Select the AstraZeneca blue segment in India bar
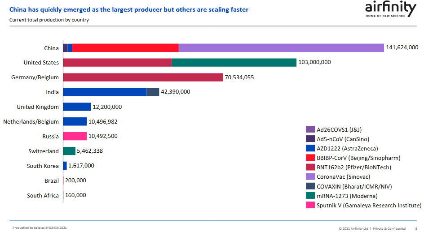Image resolution: width=424 pixels, height=232 pixels. point(105,92)
